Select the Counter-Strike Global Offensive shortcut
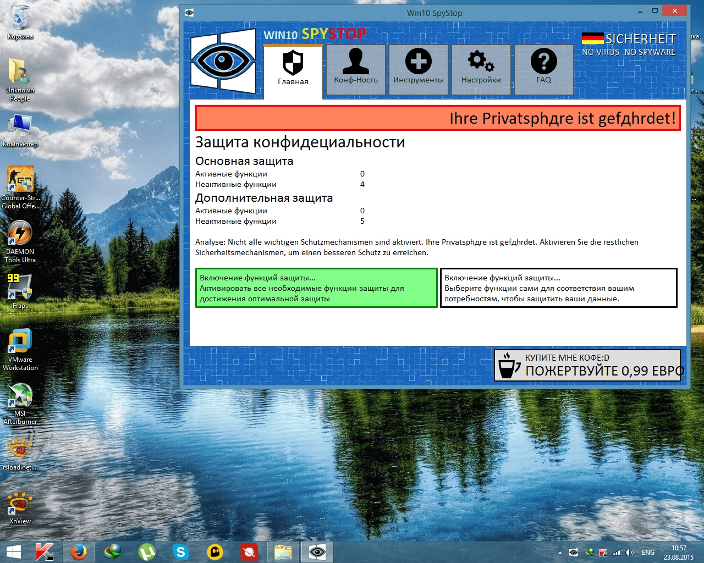This screenshot has width=704, height=563. [20, 187]
